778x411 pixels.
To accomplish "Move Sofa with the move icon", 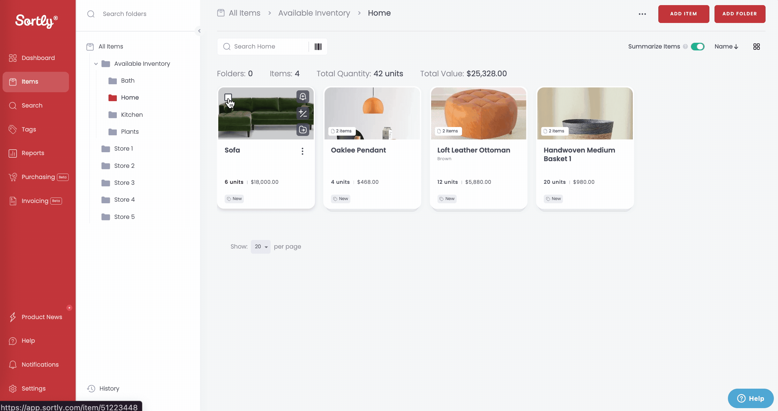I will (303, 130).
